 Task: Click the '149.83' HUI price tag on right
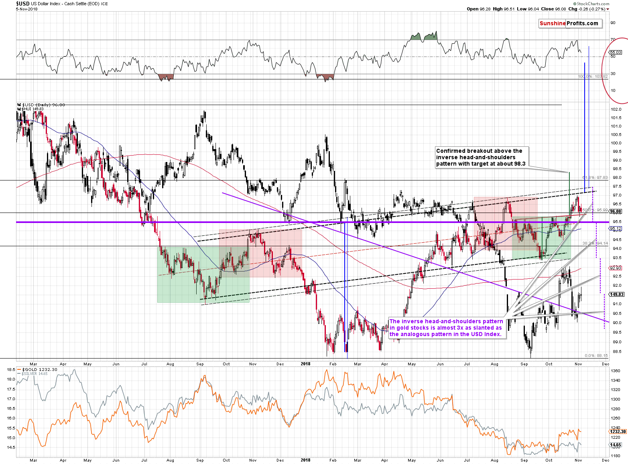[x=617, y=294]
